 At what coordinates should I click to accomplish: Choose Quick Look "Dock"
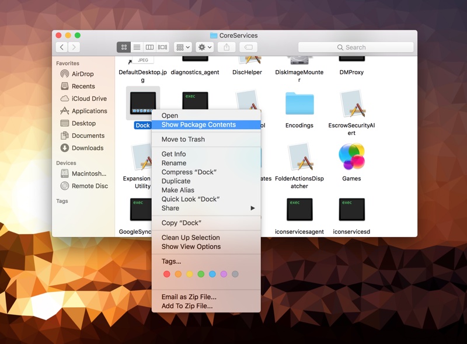[206, 199]
